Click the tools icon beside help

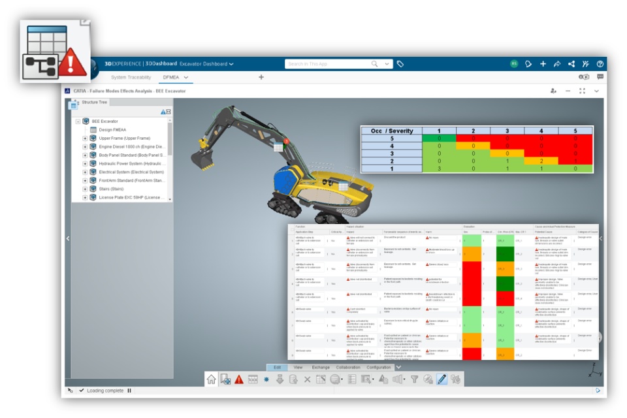pyautogui.click(x=585, y=63)
